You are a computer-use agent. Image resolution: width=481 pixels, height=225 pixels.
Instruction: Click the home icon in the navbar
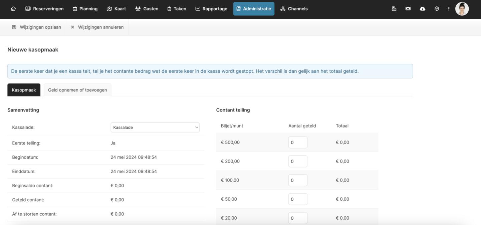13,9
